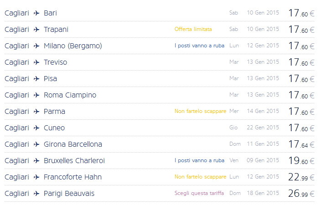Click the airplane icon before Roma Ciampino
The height and width of the screenshot is (205, 332).
[x=36, y=95]
